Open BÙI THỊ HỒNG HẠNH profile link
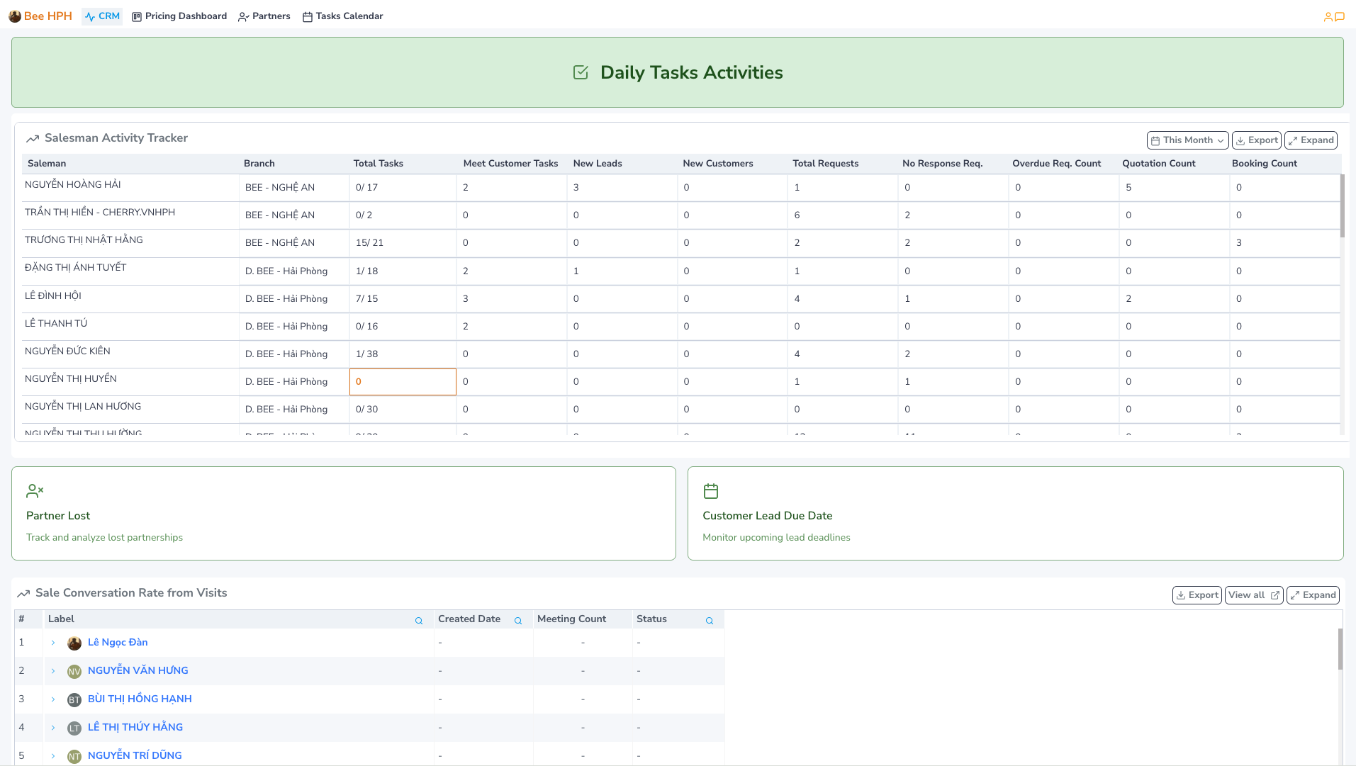 pos(140,699)
